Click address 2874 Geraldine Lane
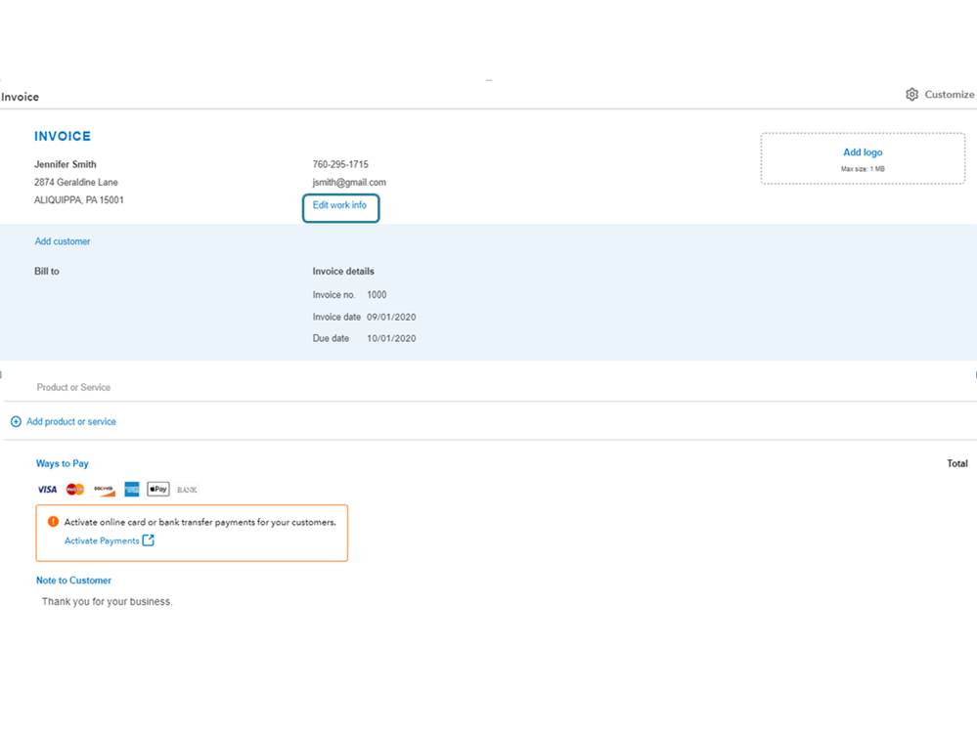The height and width of the screenshot is (732, 977). tap(76, 183)
